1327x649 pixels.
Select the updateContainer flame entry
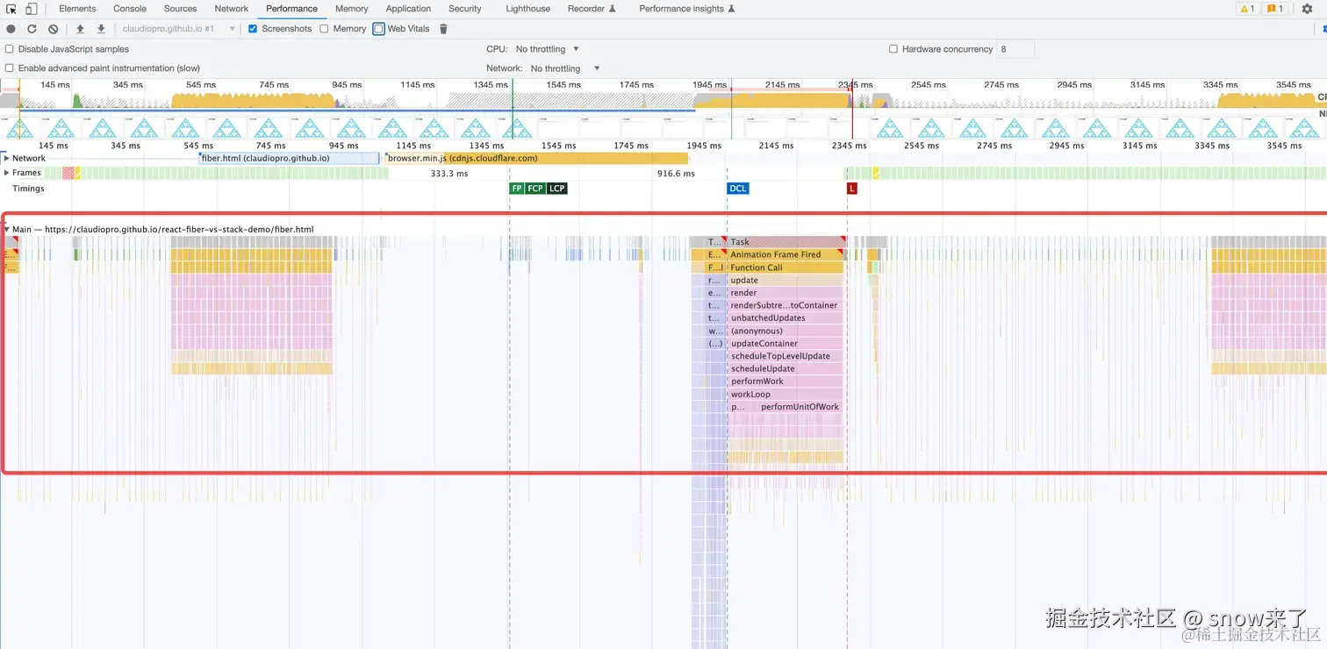pos(785,344)
